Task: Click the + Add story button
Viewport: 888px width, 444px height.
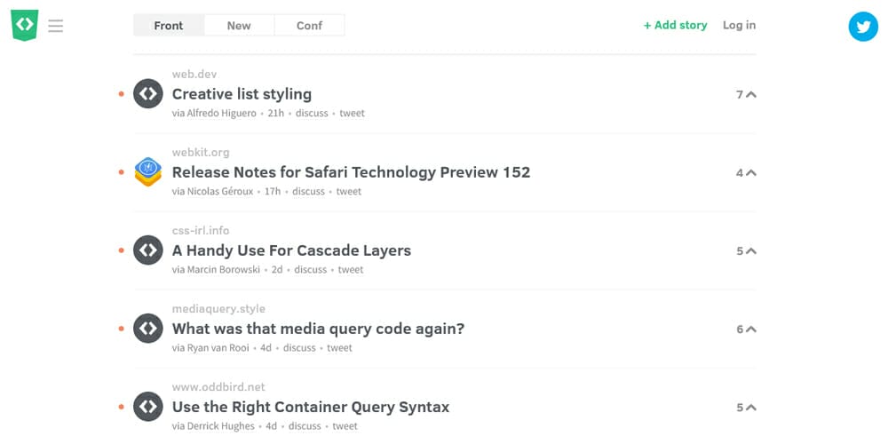Action: 675,25
